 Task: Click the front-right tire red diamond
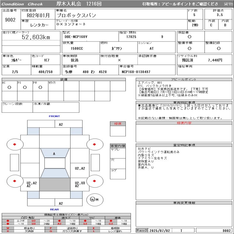[x=94, y=144]
